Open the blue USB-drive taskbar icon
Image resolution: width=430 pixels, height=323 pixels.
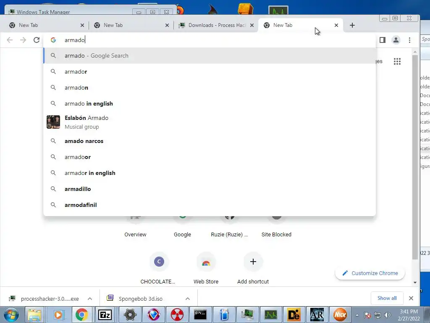coord(224,315)
